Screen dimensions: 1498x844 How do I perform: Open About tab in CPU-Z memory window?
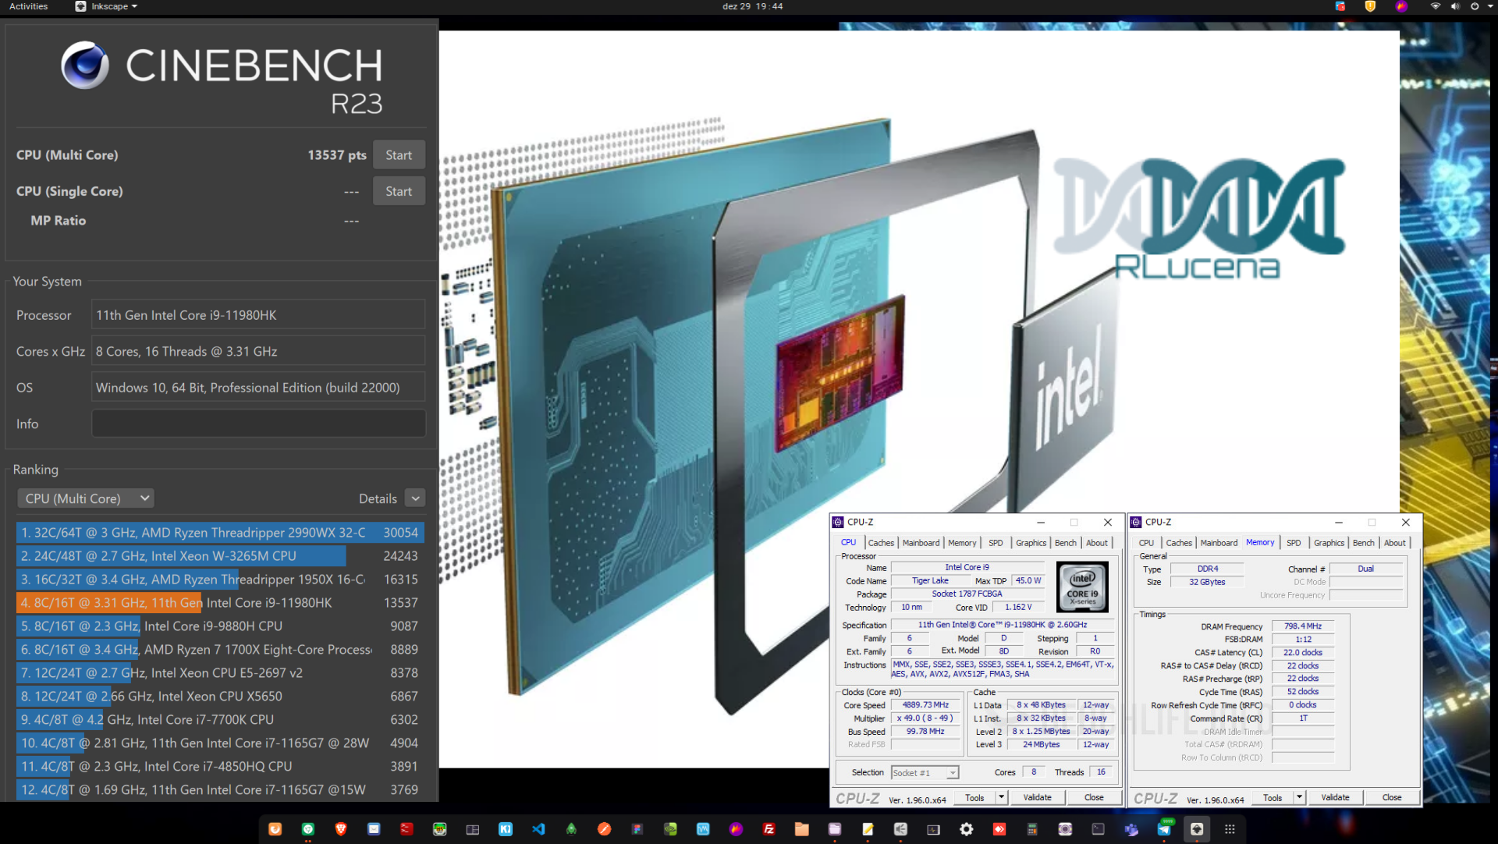[1395, 543]
